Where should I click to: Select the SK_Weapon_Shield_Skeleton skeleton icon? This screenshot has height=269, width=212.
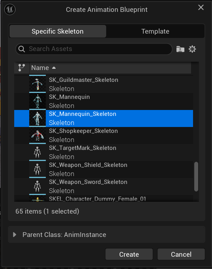(38, 169)
